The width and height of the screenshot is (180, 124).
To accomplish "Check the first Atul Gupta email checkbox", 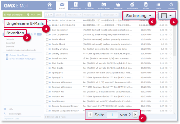I will click(47, 63).
